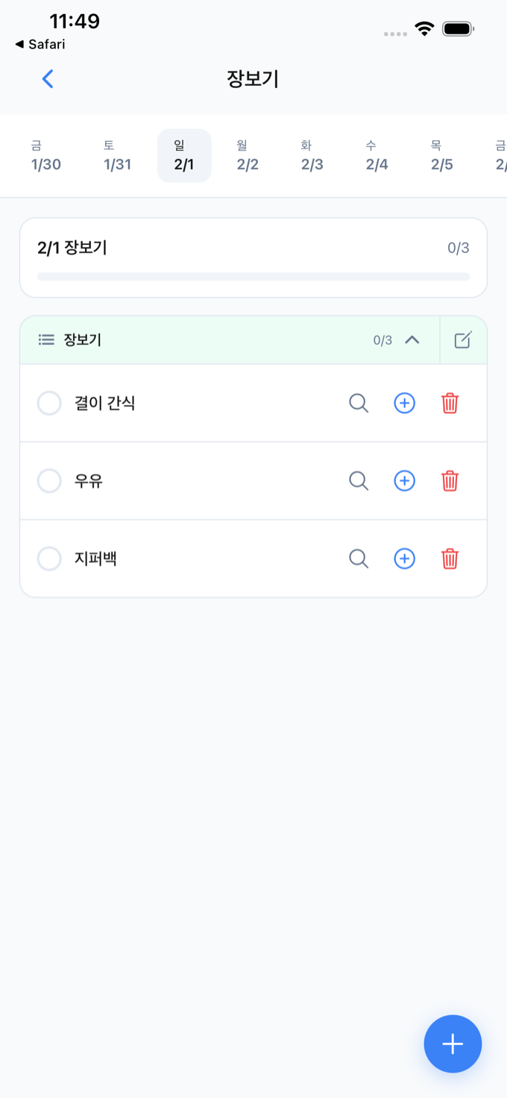Click the list icon beside 장보기 header
Image resolution: width=507 pixels, height=1098 pixels.
click(46, 340)
